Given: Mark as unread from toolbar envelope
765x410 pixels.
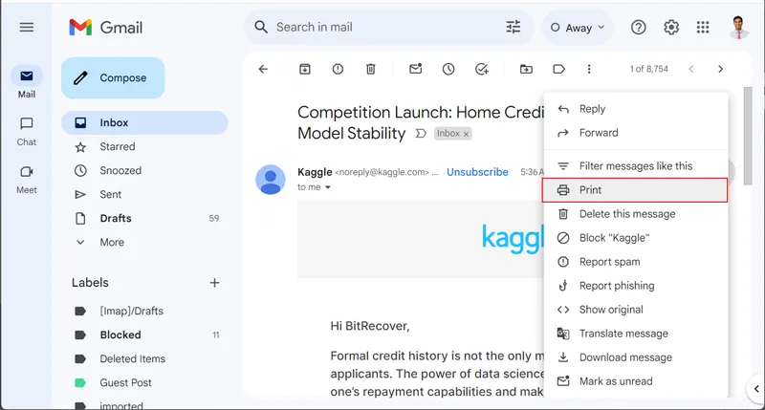Looking at the screenshot, I should (415, 69).
